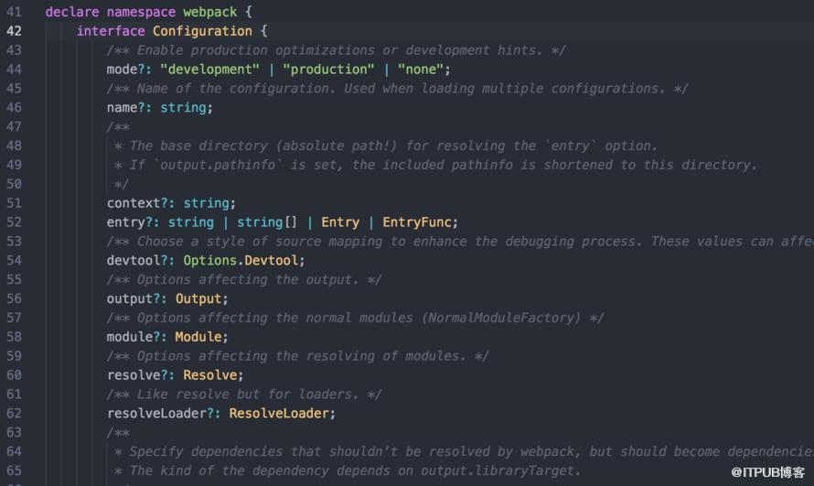Click the 'output?' property
Screen dimensions: 814x486
(x=134, y=298)
